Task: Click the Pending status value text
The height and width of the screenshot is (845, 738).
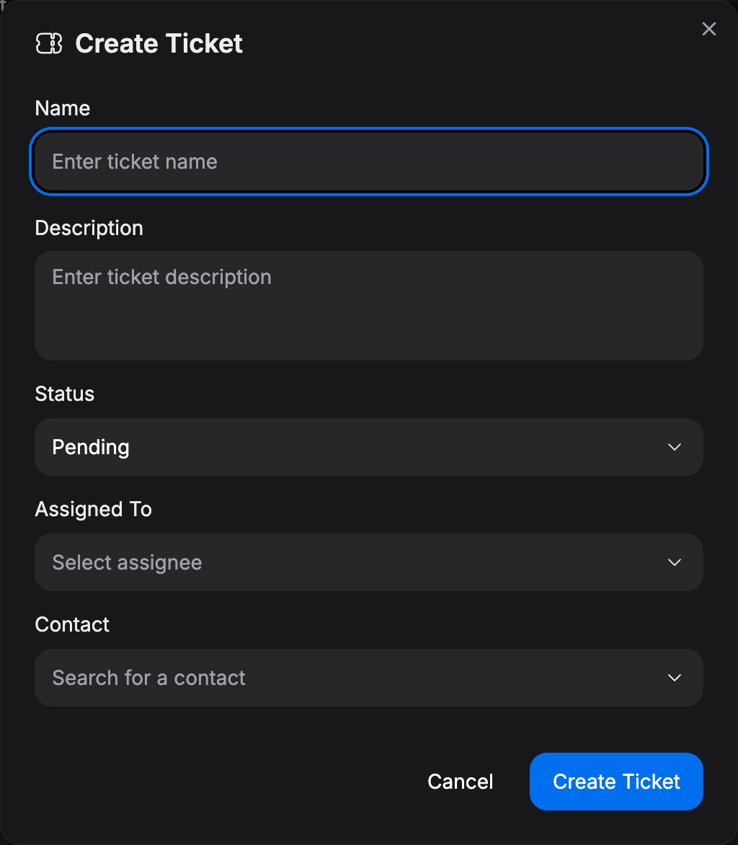Action: 90,447
